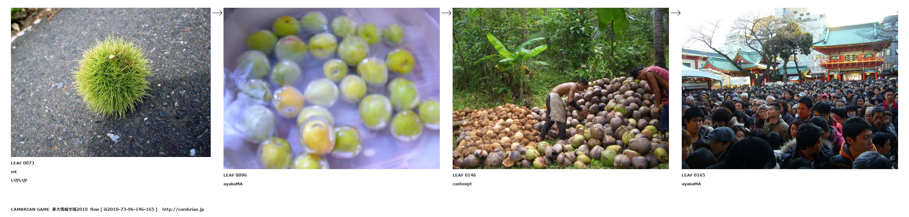The width and height of the screenshot is (909, 217).
Task: Click the arrow between plums and coconuts images
Action: coord(446,13)
